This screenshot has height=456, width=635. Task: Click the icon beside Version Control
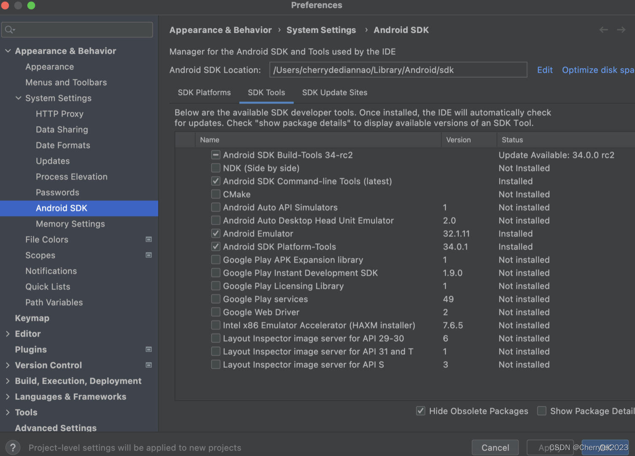[x=148, y=365]
